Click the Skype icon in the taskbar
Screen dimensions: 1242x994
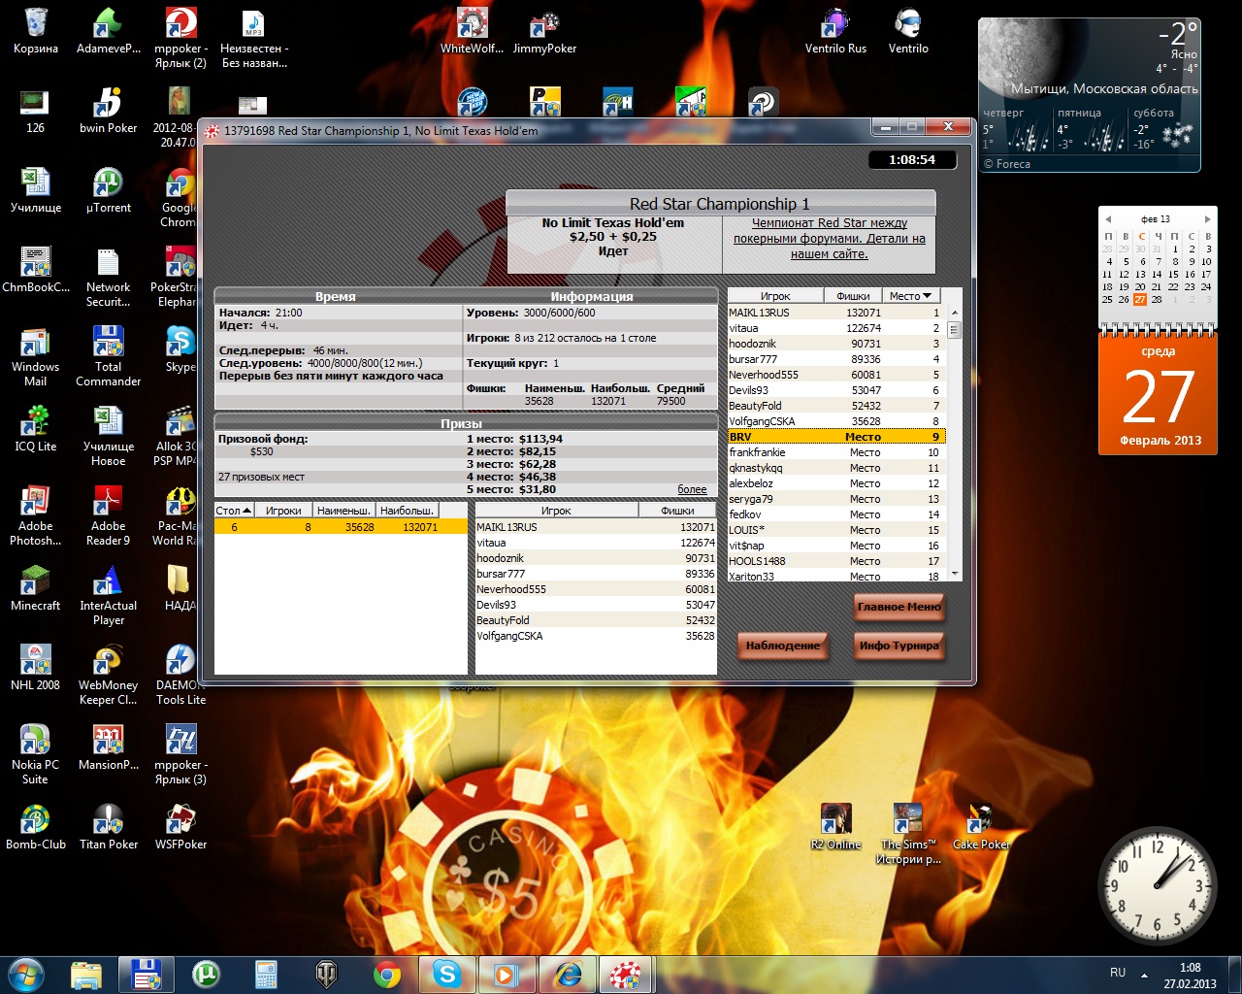pos(446,974)
